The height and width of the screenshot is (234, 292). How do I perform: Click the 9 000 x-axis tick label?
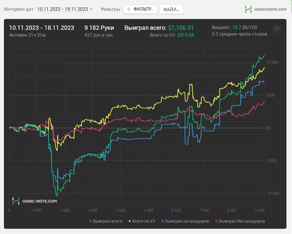259,210
